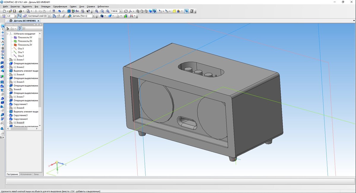Screen dimensions: 356x193
Task: Open the Библиотеки menu
Action: (103, 6)
